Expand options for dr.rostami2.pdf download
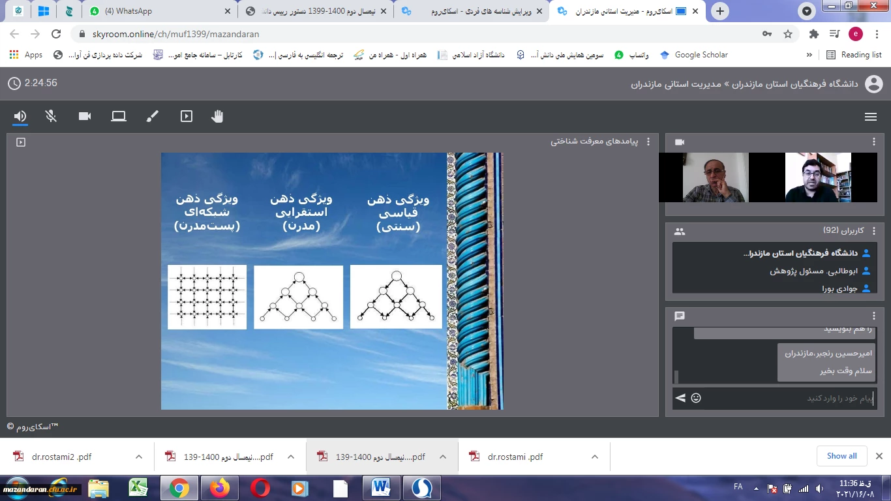 pos(138,457)
